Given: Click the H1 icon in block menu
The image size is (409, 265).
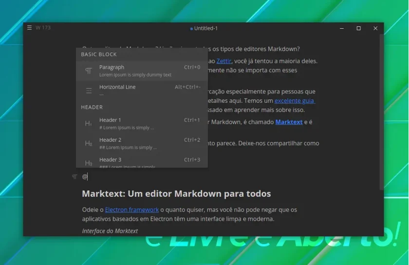Looking at the screenshot, I should 89,123.
